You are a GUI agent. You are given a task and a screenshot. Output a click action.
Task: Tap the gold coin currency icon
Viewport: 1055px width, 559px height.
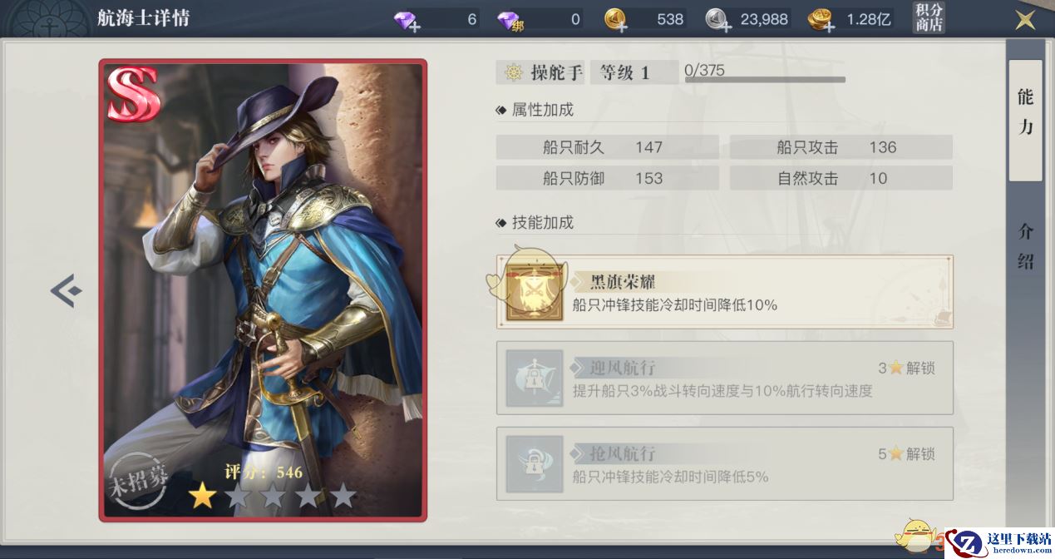616,20
